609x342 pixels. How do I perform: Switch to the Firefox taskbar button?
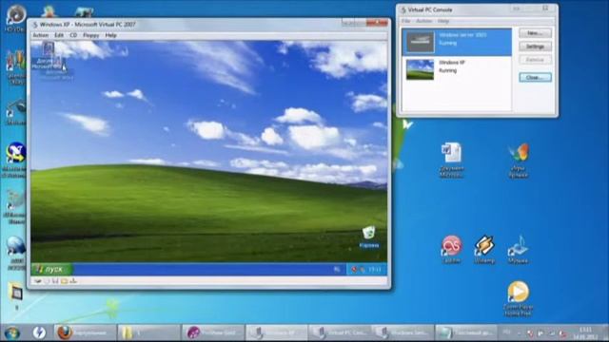point(85,332)
